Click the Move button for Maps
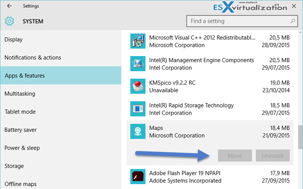This screenshot has height=189, width=303. (x=235, y=156)
